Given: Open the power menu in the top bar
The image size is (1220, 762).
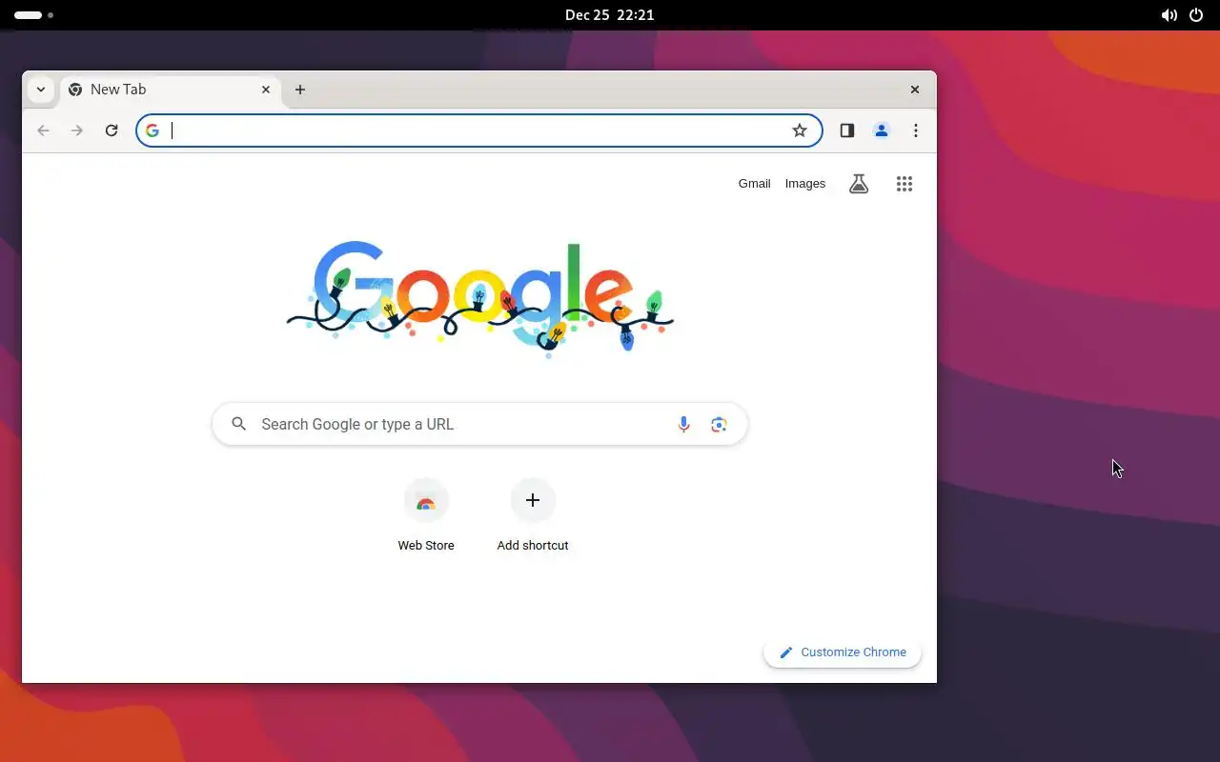Looking at the screenshot, I should pos(1196,15).
